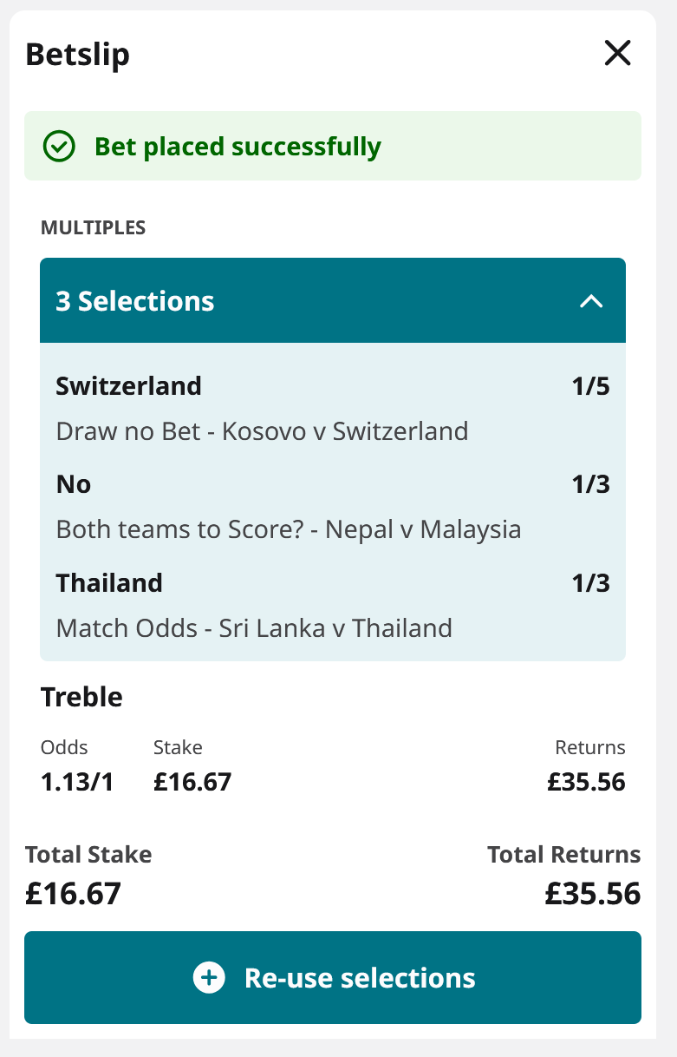Click the 1/3 odds for No selection
Screen dimensions: 677x1057
pos(590,484)
